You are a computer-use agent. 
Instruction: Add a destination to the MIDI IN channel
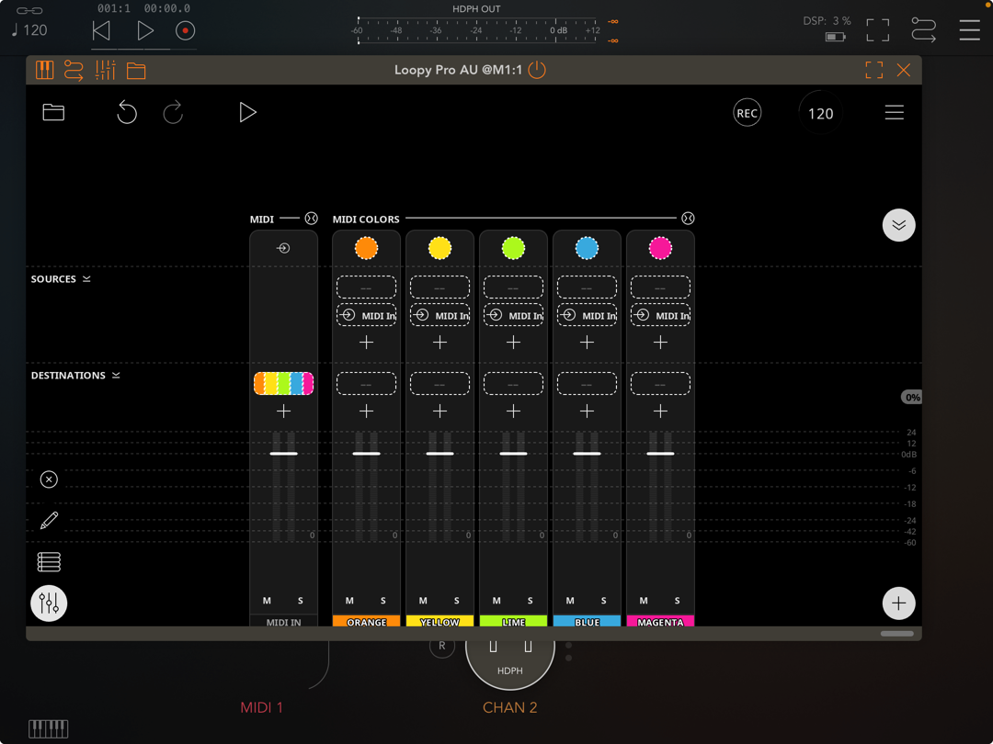point(283,411)
